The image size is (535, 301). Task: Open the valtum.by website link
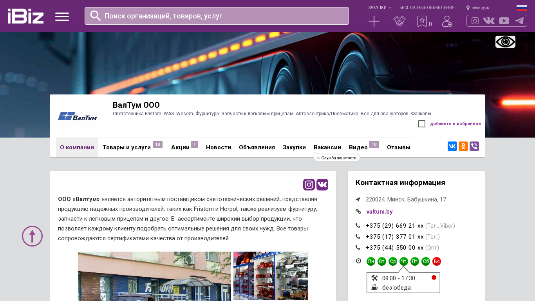380,212
